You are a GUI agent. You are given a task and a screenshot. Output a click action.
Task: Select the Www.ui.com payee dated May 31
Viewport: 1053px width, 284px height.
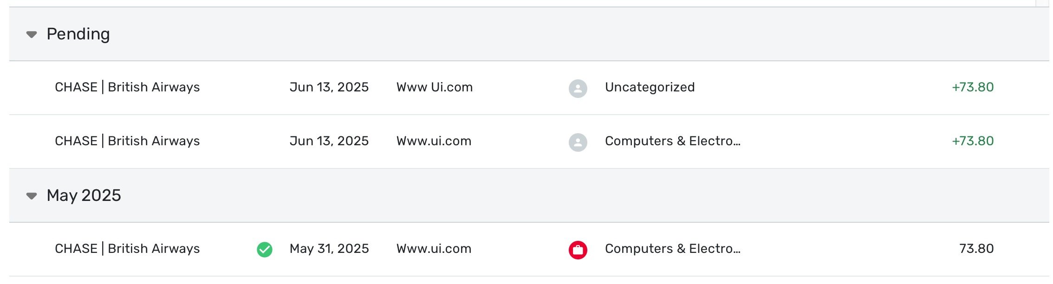434,249
